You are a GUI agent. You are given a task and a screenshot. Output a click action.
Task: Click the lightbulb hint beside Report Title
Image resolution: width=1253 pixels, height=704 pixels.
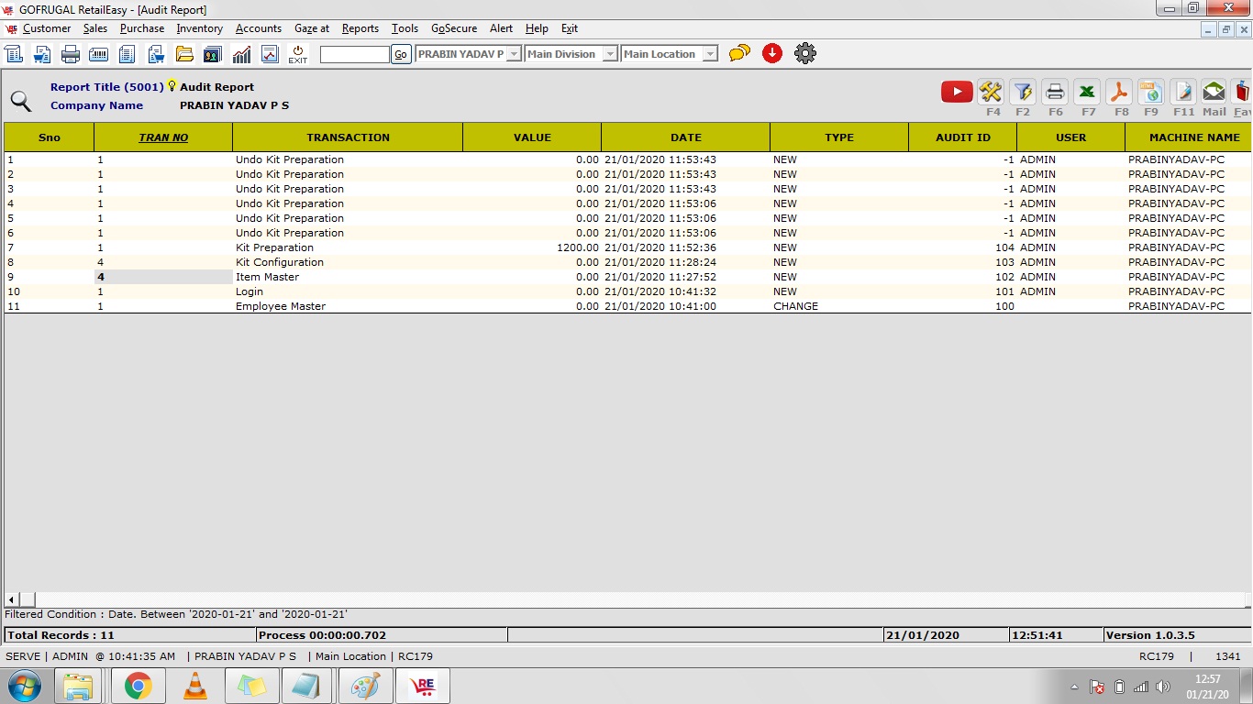pyautogui.click(x=172, y=86)
